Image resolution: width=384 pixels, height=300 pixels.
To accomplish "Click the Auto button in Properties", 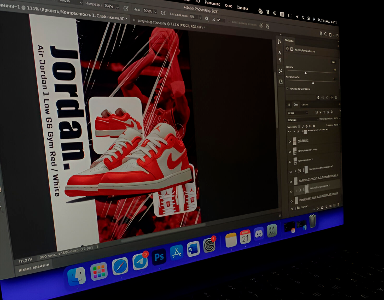I will coord(333,62).
